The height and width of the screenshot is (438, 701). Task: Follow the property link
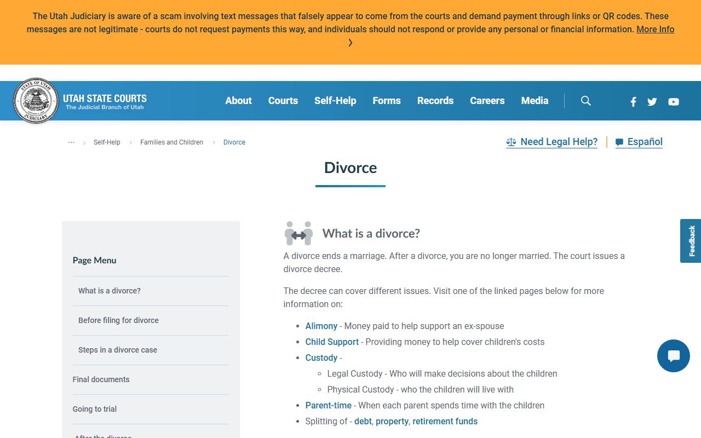[392, 421]
